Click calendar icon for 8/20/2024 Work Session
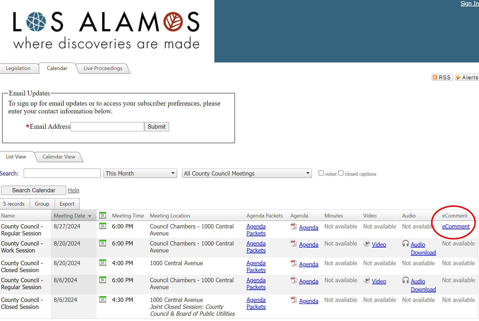 click(x=103, y=243)
